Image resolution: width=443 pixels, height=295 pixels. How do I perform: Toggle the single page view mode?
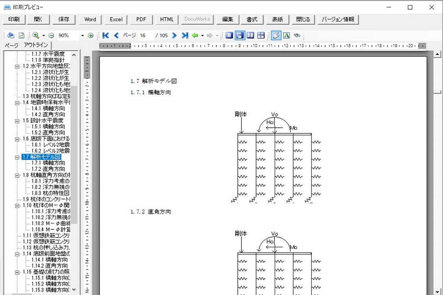pyautogui.click(x=229, y=35)
